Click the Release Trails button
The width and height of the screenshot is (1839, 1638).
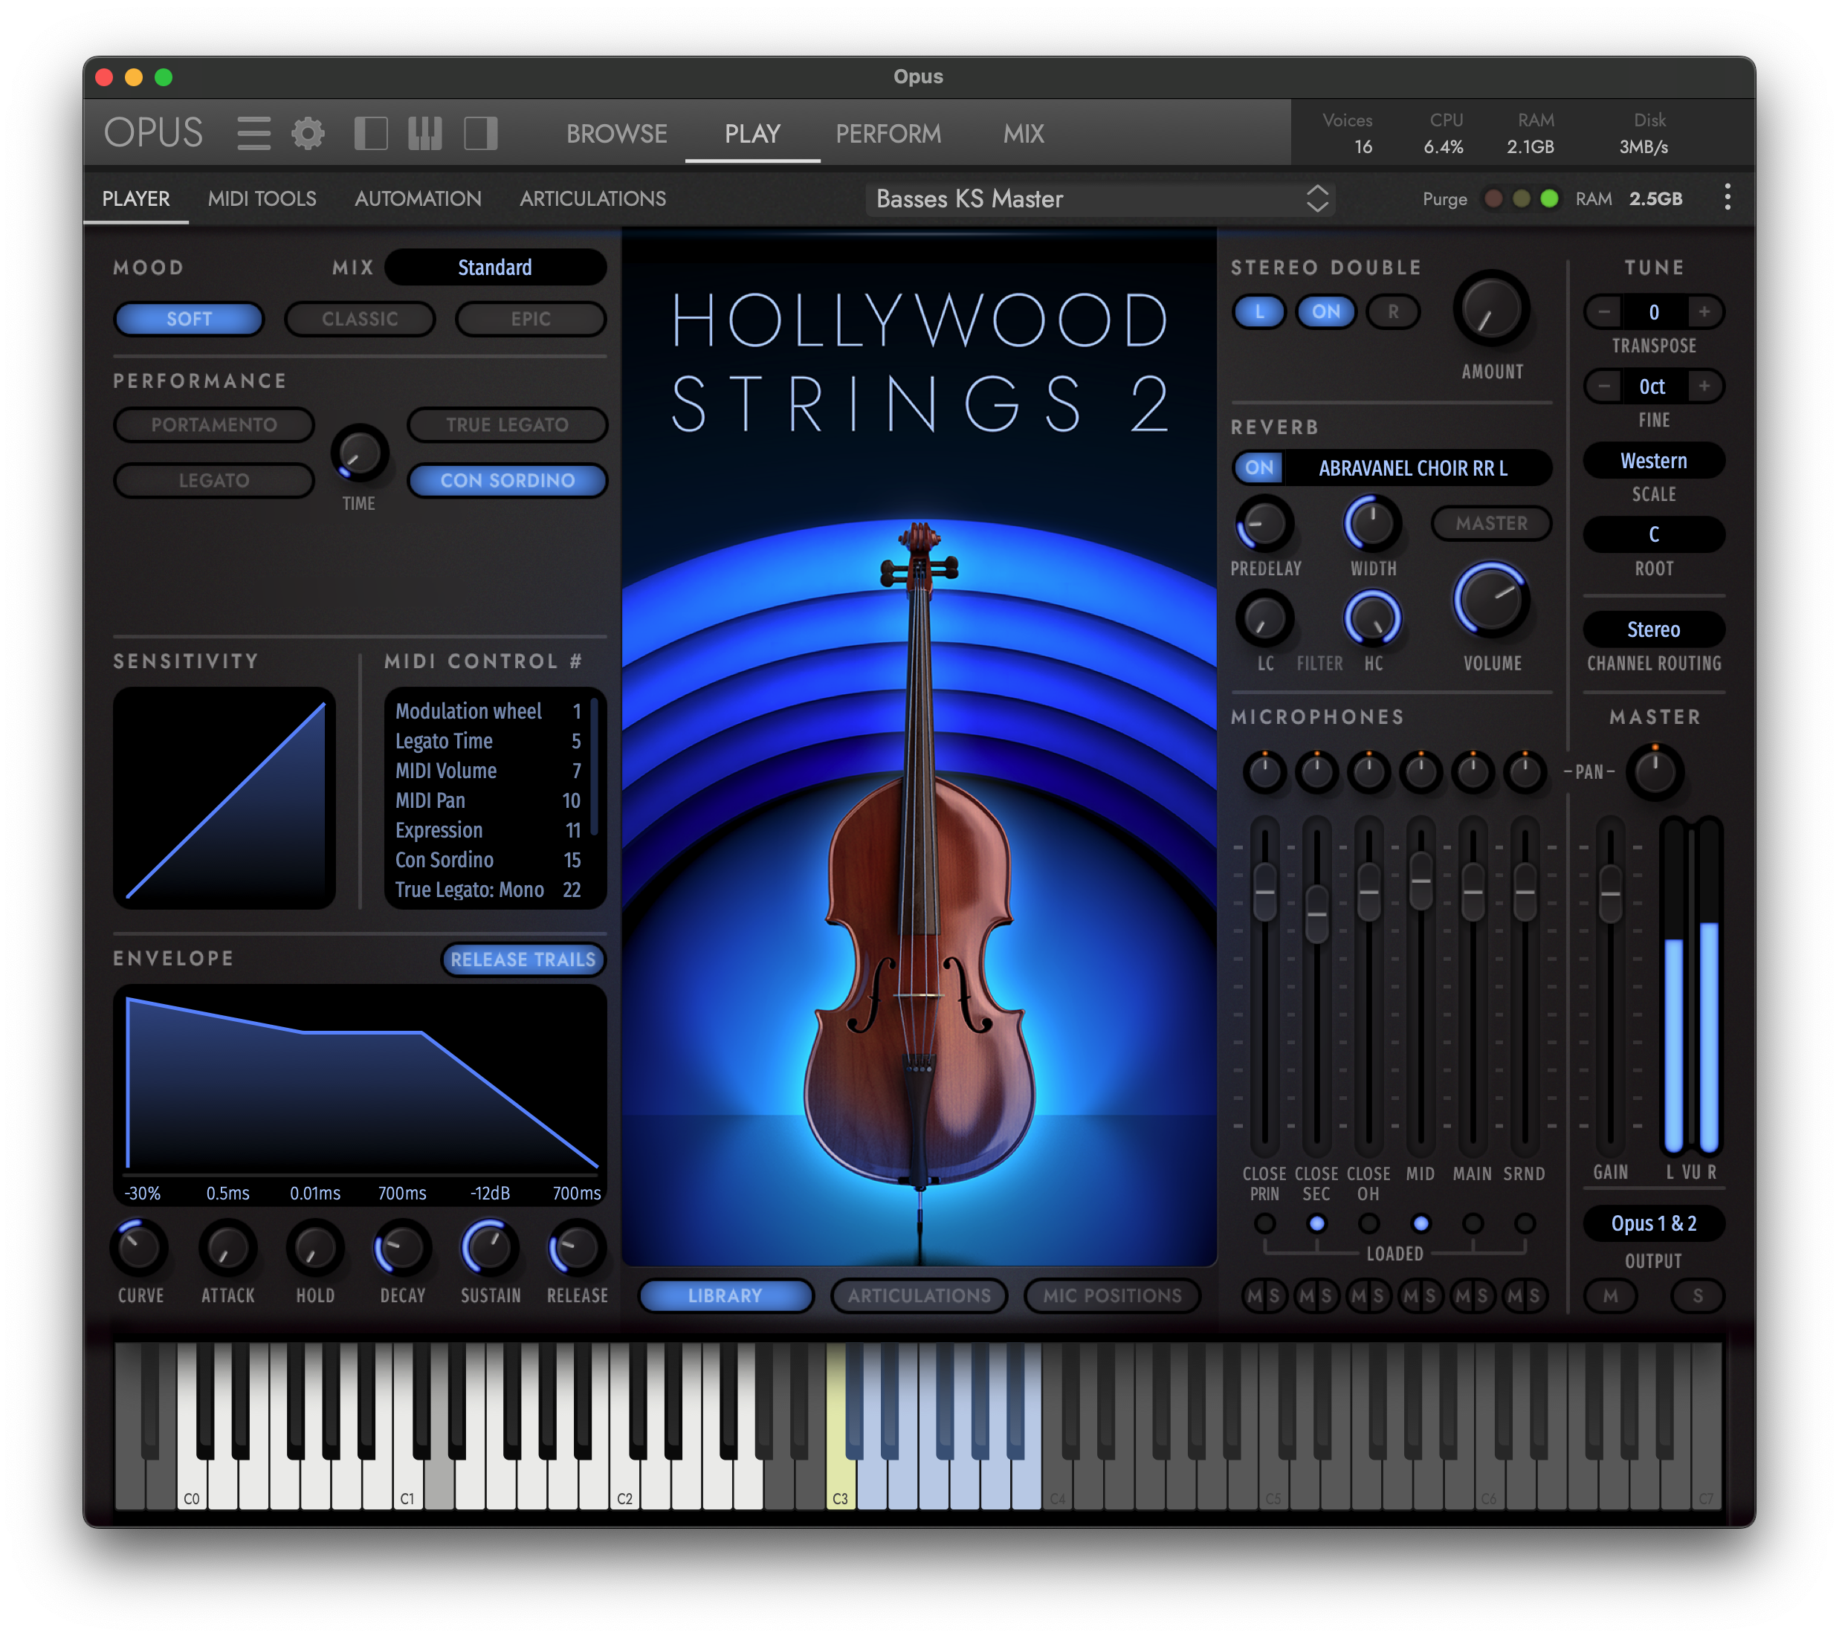[x=523, y=959]
